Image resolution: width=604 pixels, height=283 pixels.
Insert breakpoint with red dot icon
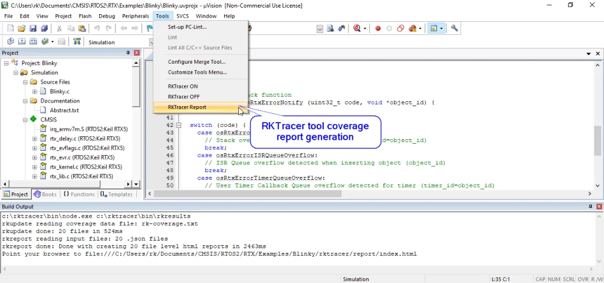[x=378, y=28]
